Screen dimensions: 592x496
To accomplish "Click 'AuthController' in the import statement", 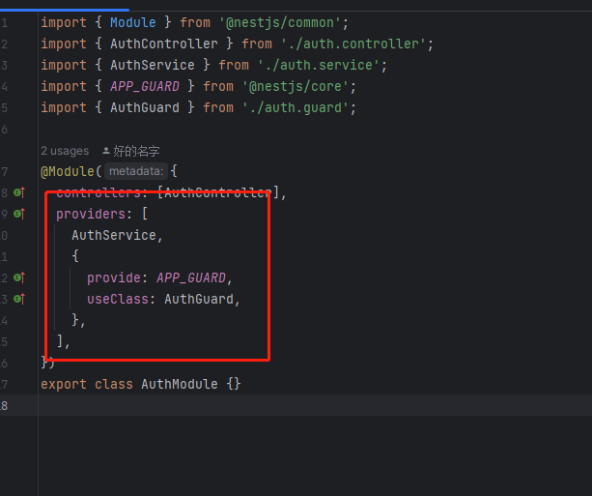I will point(164,44).
